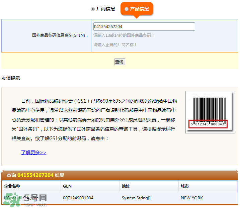Image resolution: width=240 pixels, height=208 pixels.
Task: Click the 友情提示 heading
Action: (11, 79)
